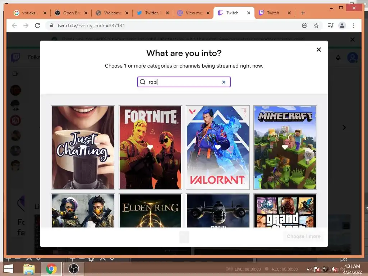Select the Elden Ring category card
The height and width of the screenshot is (276, 368).
click(151, 211)
